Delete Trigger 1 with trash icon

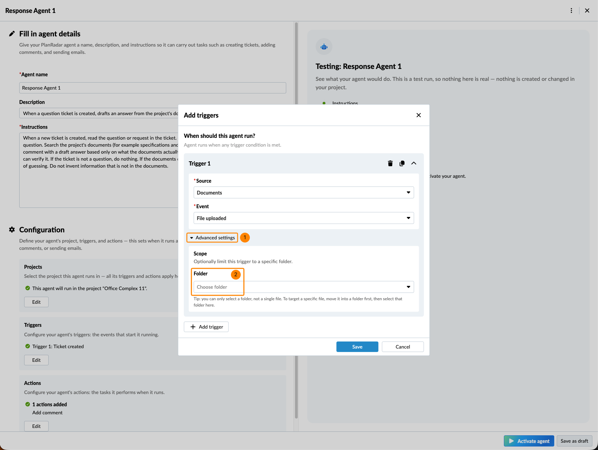point(390,163)
